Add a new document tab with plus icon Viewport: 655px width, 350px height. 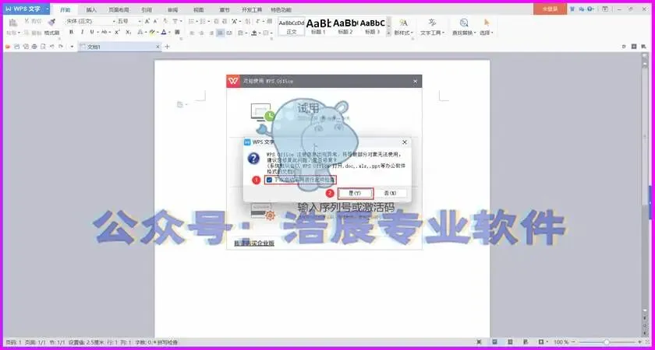[x=168, y=47]
